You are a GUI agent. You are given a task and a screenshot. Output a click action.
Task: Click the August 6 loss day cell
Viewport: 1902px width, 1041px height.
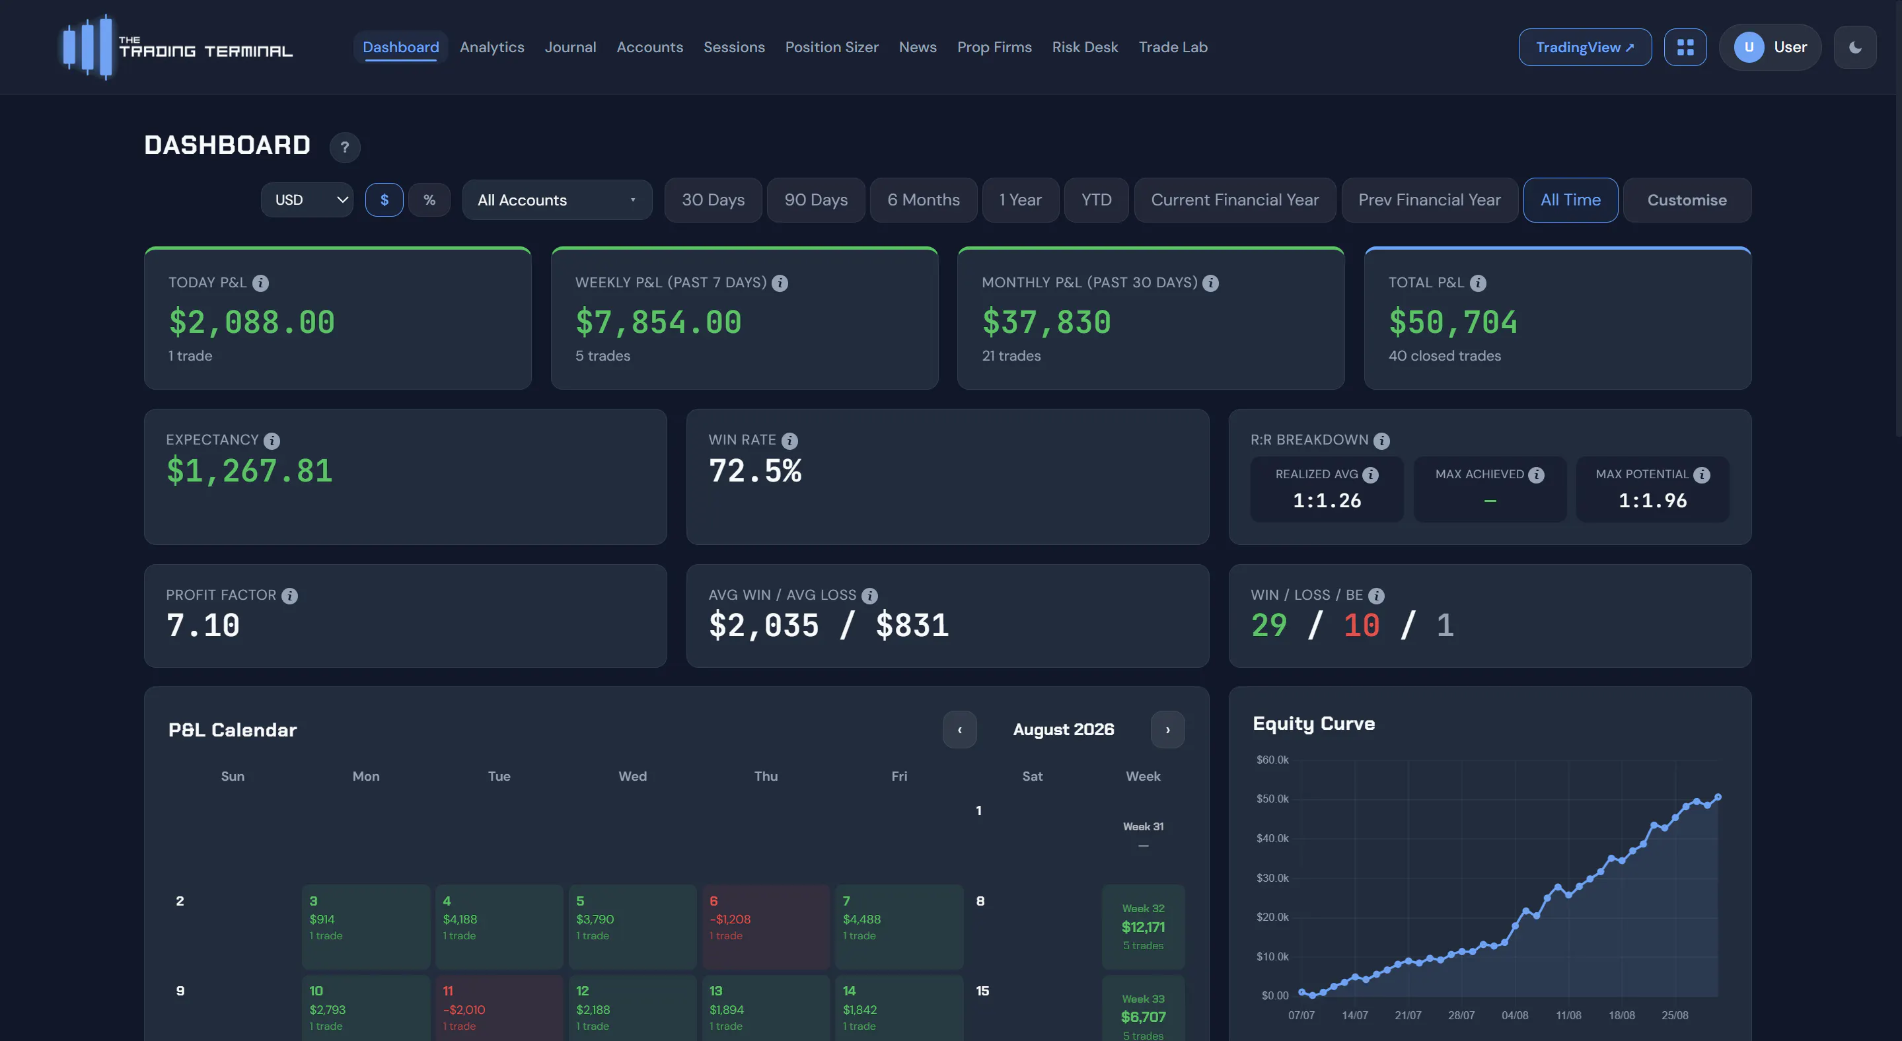(766, 927)
